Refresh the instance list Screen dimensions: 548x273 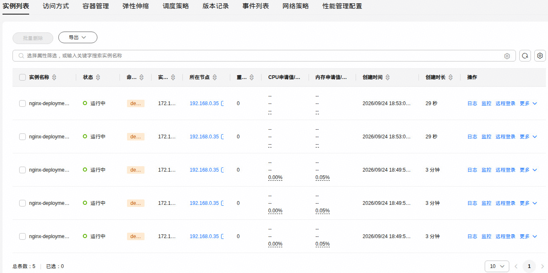point(525,56)
